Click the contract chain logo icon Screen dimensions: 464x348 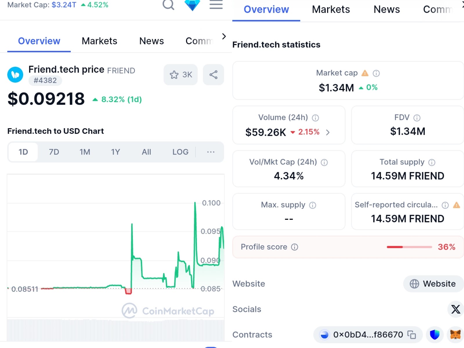pos(325,335)
